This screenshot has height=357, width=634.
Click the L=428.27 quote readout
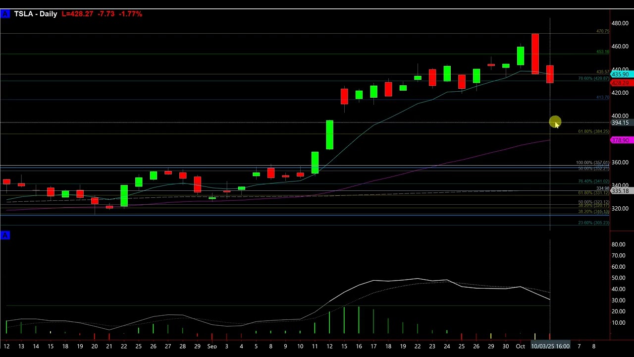[77, 13]
